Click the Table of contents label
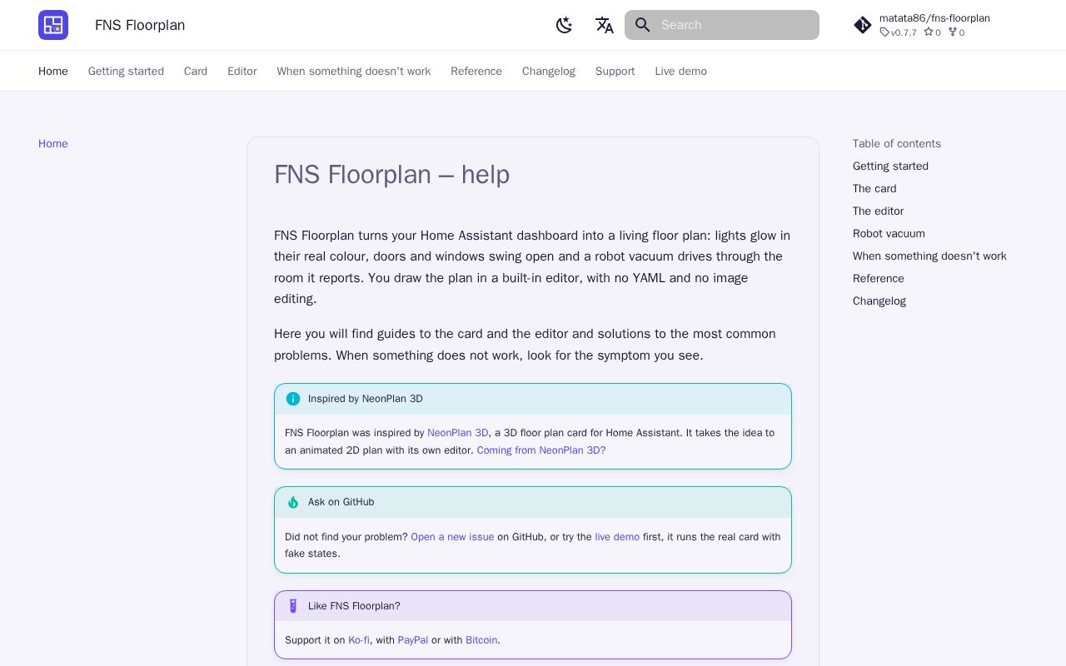This screenshot has height=666, width=1066. tap(897, 143)
